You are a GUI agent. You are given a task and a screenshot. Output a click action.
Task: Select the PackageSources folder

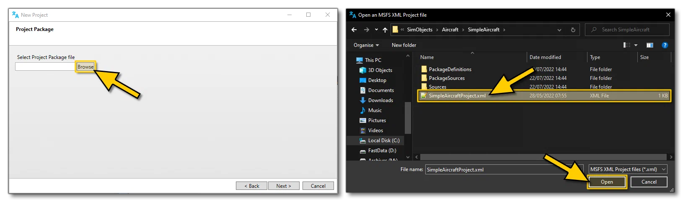pyautogui.click(x=544, y=78)
